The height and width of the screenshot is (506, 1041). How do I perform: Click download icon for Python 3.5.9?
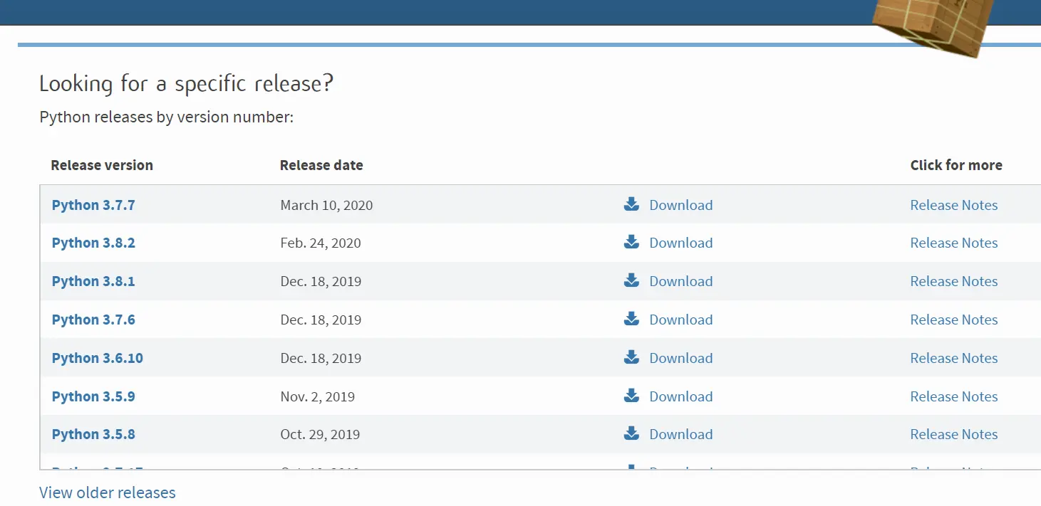(x=631, y=396)
